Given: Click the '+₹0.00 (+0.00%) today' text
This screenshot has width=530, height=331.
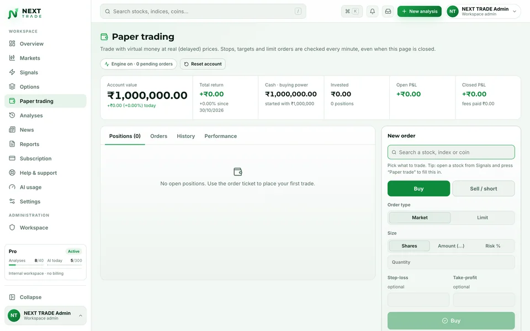Looking at the screenshot, I should (131, 105).
